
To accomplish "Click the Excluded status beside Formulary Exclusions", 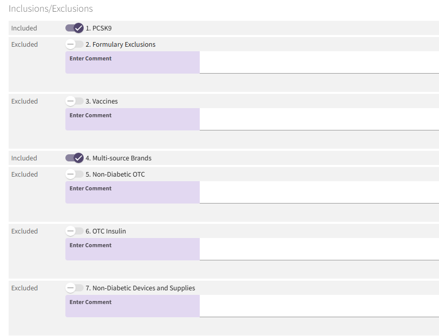I will pyautogui.click(x=25, y=45).
